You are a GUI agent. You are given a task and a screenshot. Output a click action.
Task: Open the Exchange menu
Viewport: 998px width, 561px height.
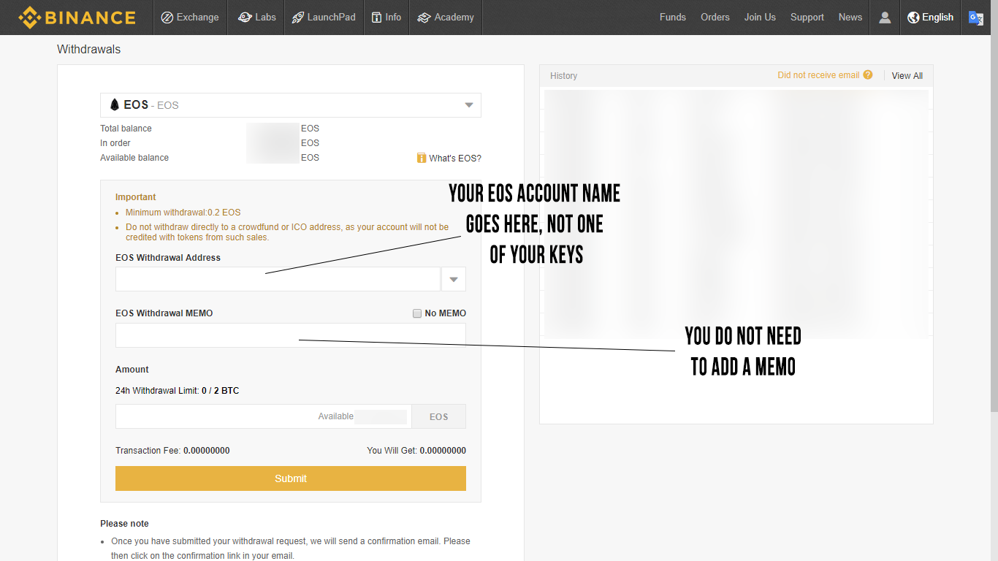[x=190, y=18]
